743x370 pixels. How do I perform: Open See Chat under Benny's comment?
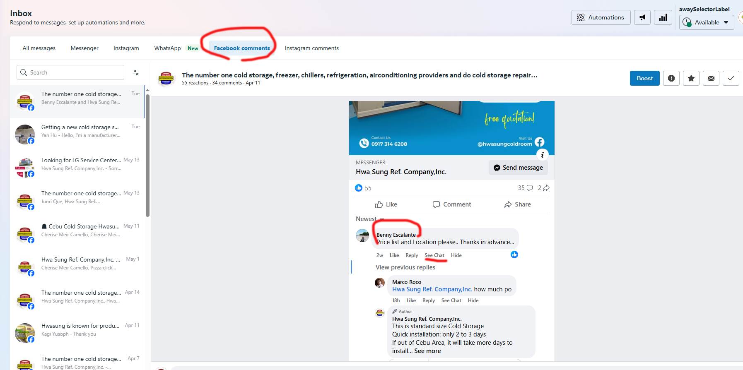434,255
